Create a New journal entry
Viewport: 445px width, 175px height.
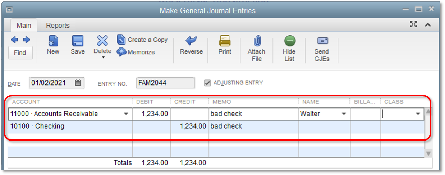pos(53,45)
